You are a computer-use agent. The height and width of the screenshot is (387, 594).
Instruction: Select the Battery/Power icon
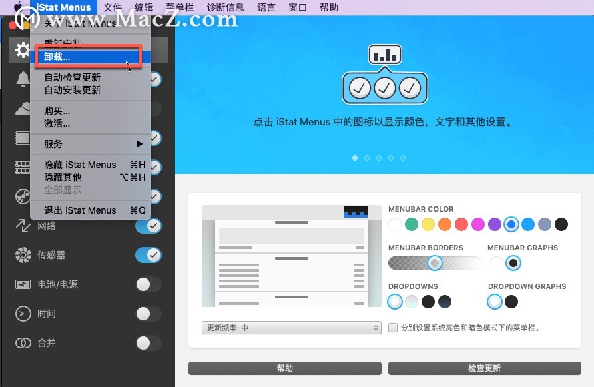(x=23, y=284)
